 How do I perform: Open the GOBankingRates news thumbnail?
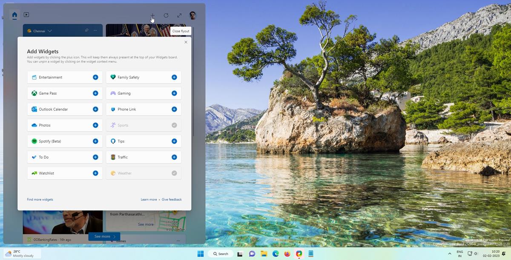(x=63, y=222)
